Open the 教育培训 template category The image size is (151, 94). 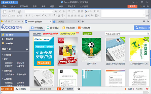click(53, 28)
